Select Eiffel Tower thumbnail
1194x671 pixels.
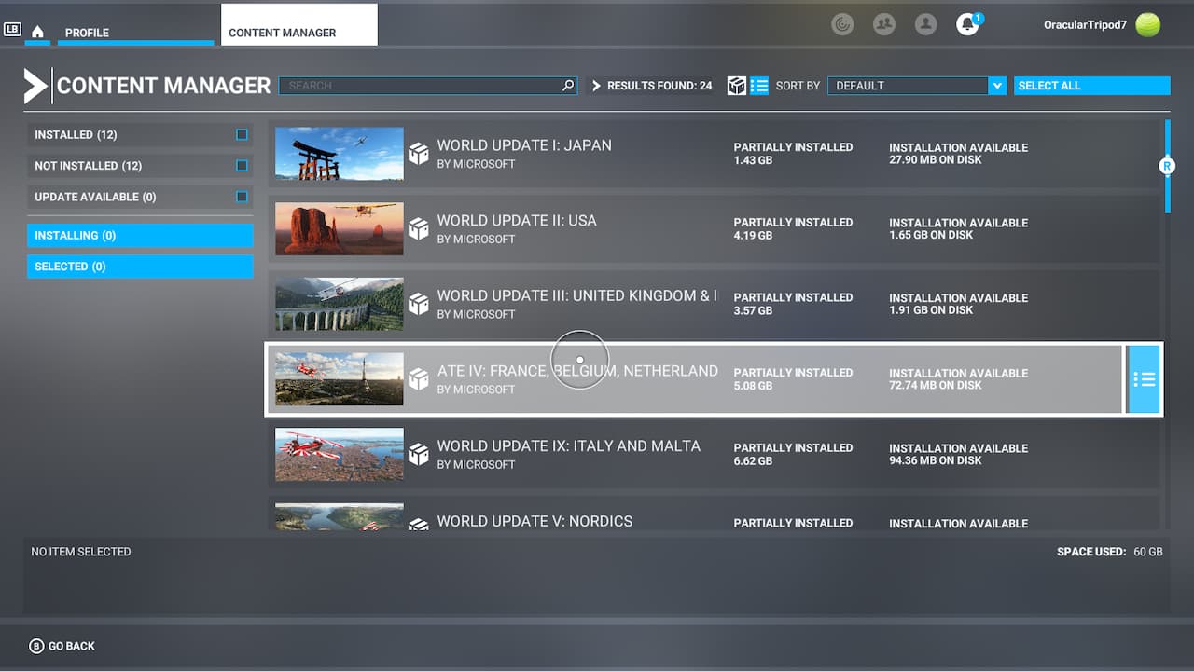coord(340,379)
